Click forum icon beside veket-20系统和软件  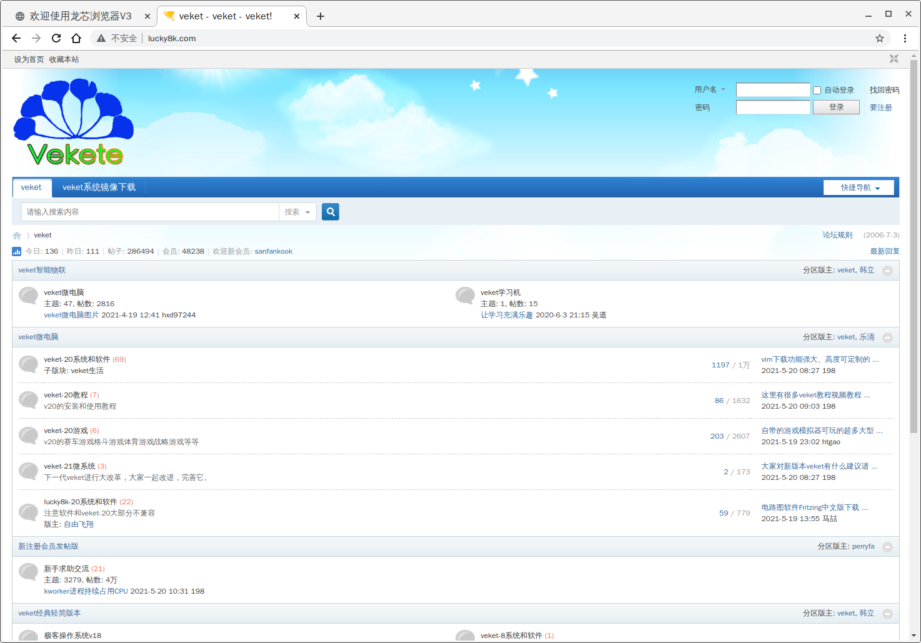click(29, 364)
